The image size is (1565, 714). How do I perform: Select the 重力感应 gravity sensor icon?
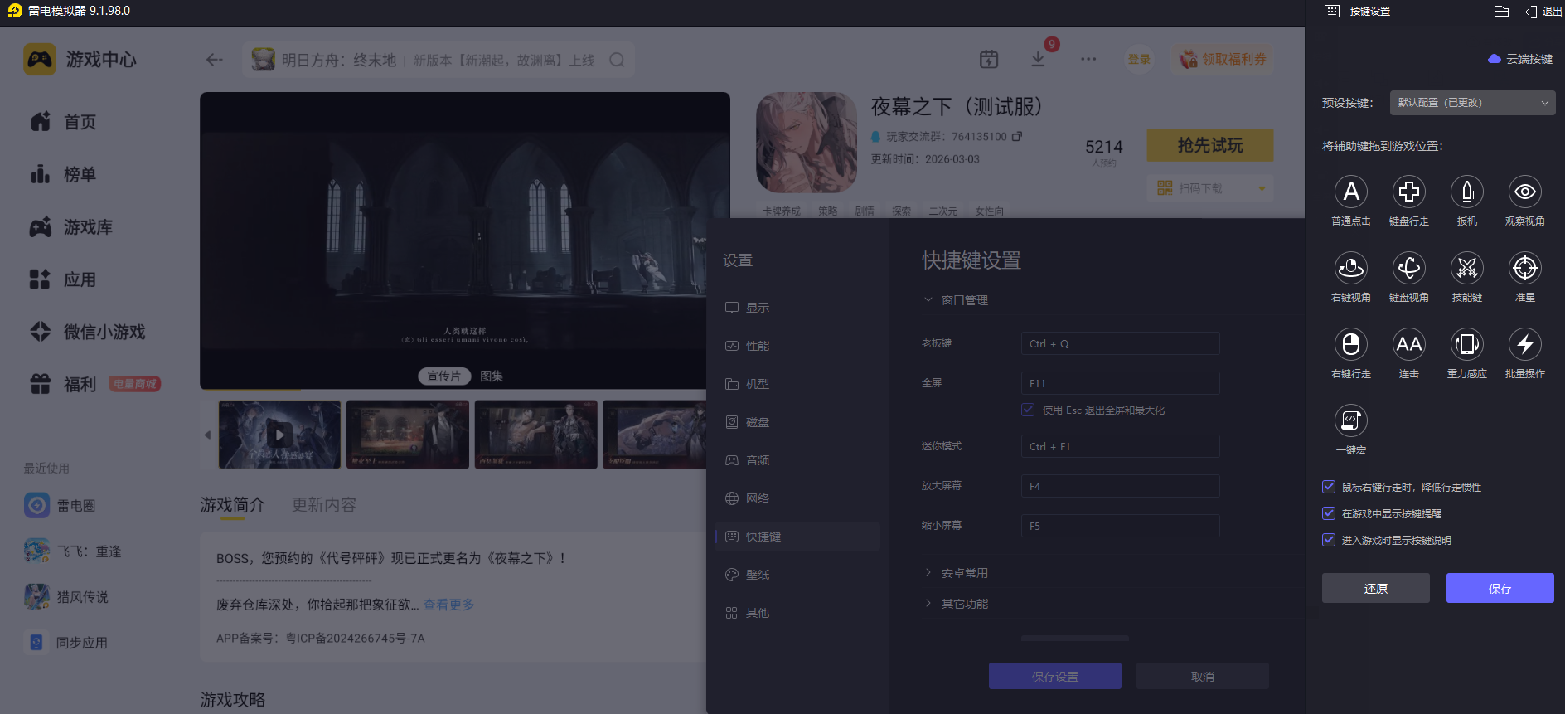tap(1467, 344)
